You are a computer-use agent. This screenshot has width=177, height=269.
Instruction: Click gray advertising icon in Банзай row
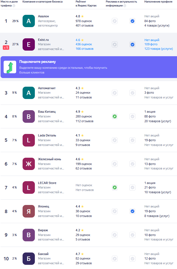pos(115,259)
